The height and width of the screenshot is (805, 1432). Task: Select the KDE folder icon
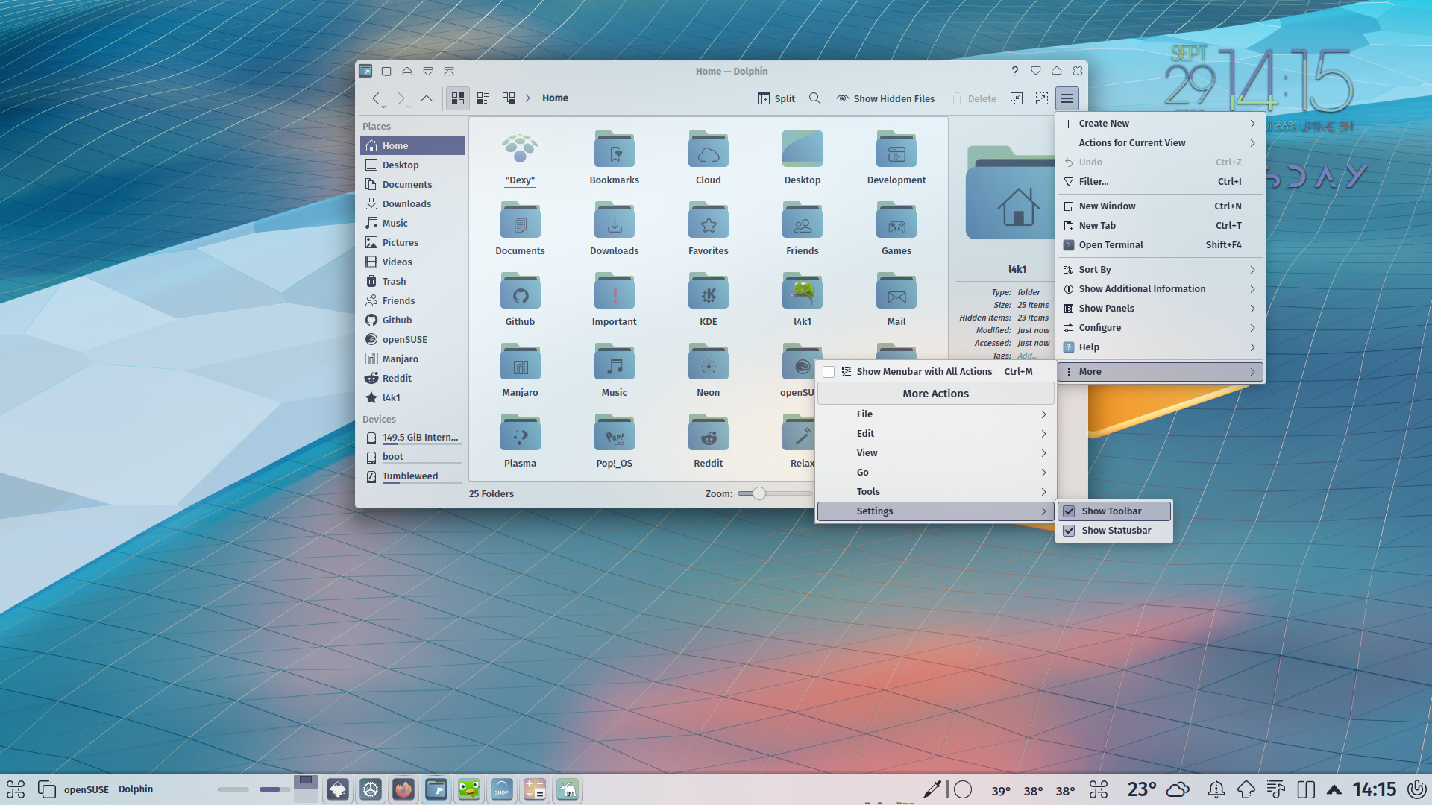708,290
